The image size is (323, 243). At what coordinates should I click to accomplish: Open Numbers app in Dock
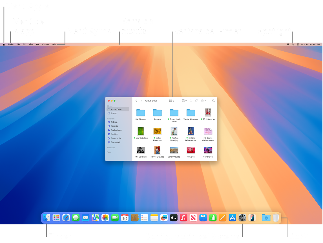point(213,218)
